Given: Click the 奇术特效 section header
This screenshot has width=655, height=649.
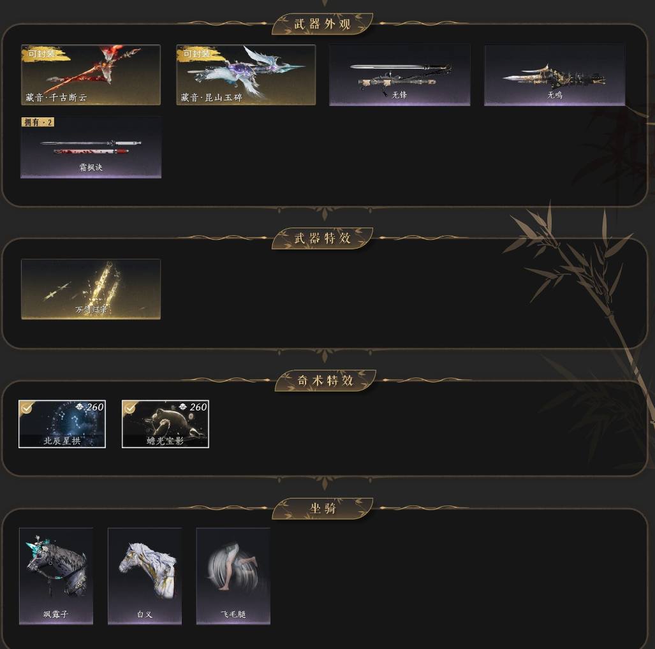Looking at the screenshot, I should [325, 381].
